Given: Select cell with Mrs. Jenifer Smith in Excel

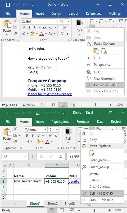Looking at the screenshot, I should (x=29, y=181).
